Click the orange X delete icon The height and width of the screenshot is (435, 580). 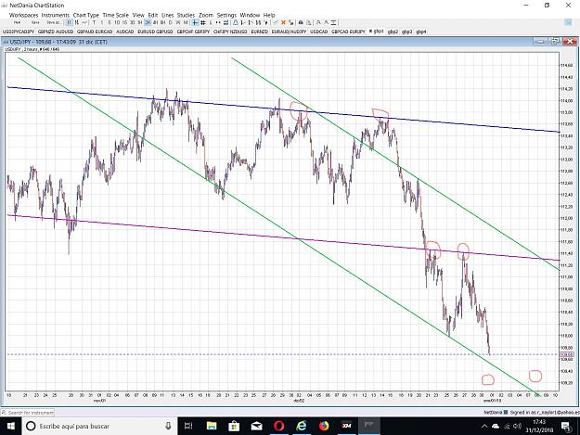283,22
